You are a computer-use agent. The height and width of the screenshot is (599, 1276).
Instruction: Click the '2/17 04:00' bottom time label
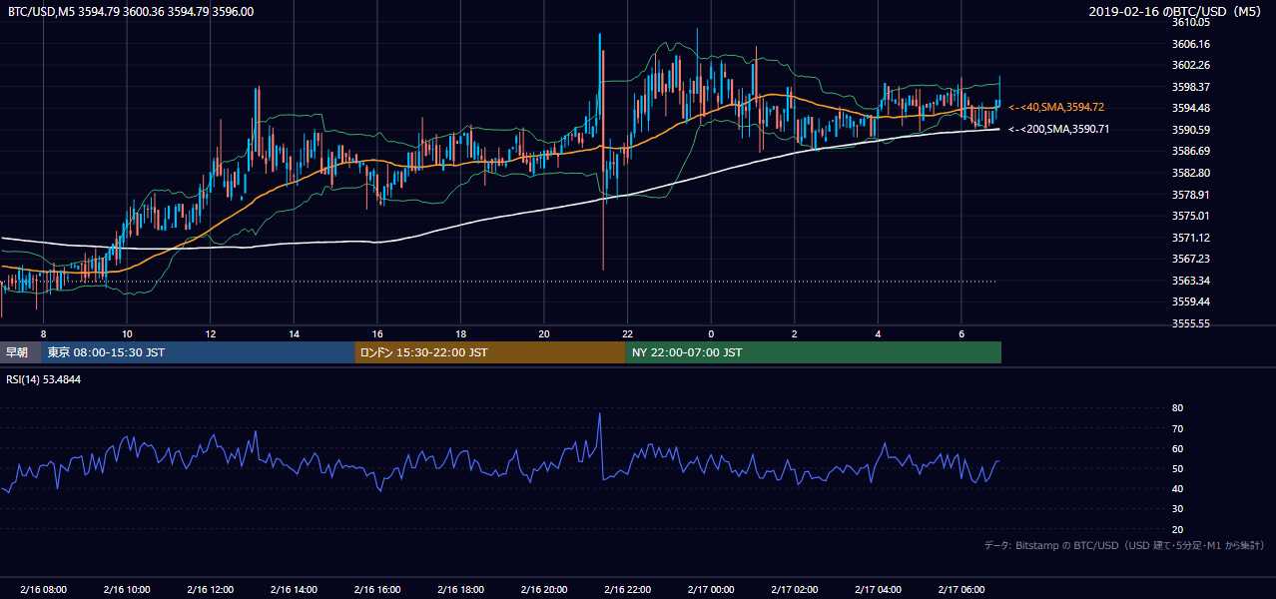coord(878,590)
